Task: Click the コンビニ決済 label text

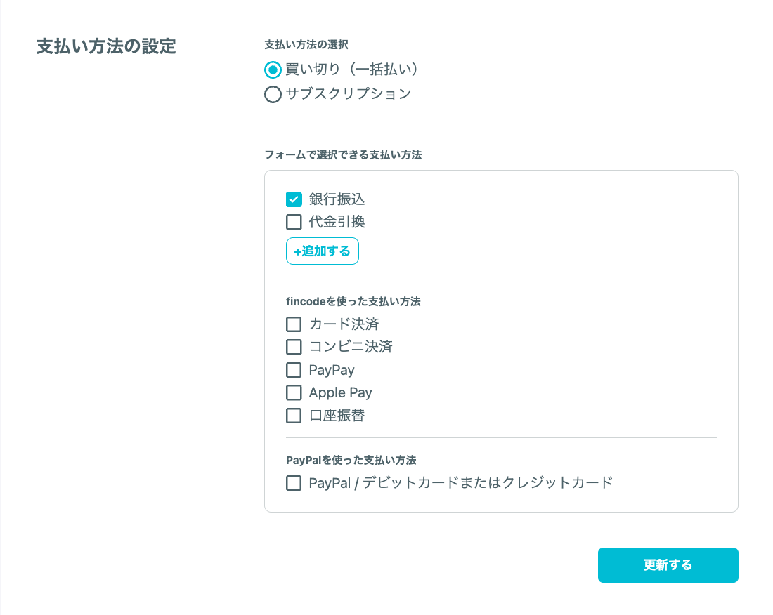Action: pyautogui.click(x=351, y=347)
